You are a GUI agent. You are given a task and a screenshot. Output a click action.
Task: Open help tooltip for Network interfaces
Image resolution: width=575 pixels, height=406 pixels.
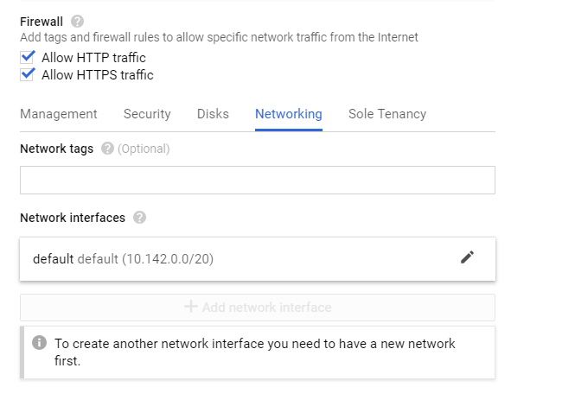139,218
